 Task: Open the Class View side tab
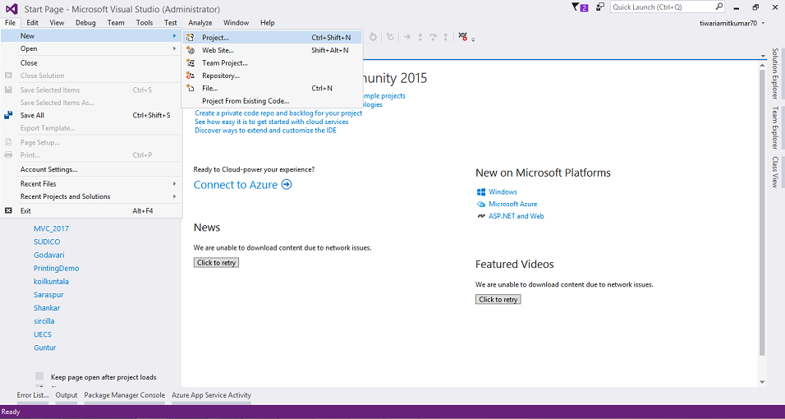(x=774, y=172)
